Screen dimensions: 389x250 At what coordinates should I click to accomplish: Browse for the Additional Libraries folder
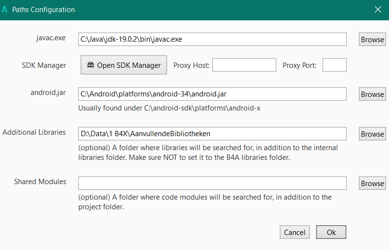point(372,134)
